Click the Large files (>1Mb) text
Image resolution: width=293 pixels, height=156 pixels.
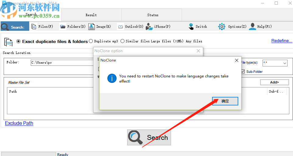pos(167,41)
